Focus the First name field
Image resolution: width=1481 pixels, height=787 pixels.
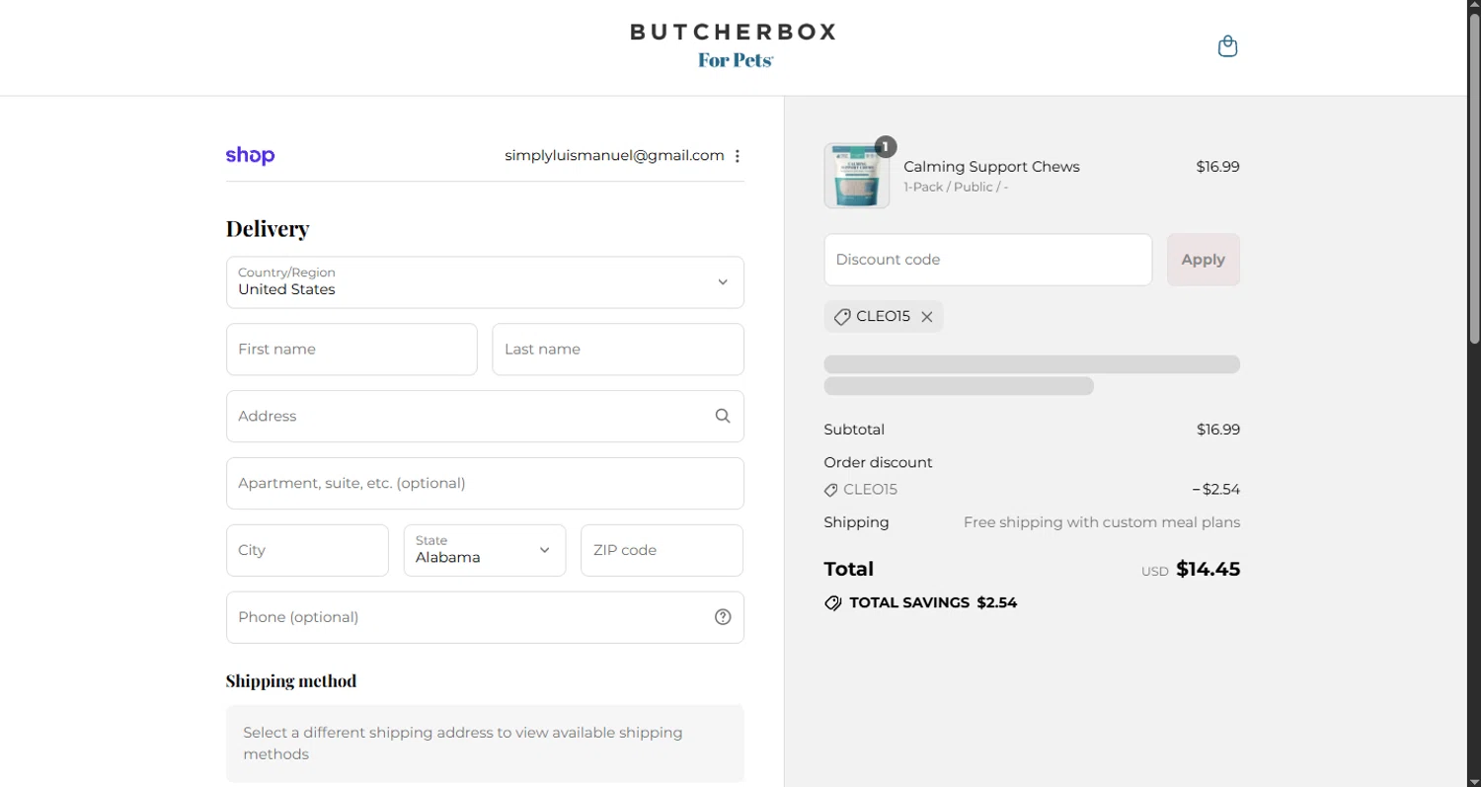[x=351, y=350]
